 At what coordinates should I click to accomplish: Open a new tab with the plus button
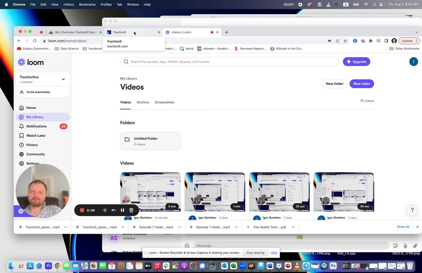click(x=226, y=32)
